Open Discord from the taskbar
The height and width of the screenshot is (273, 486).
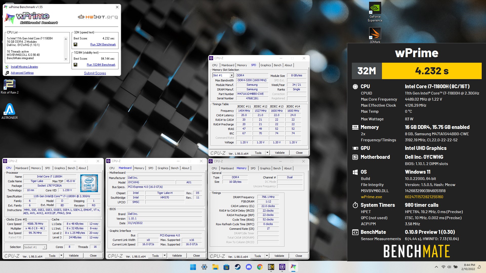point(249,267)
